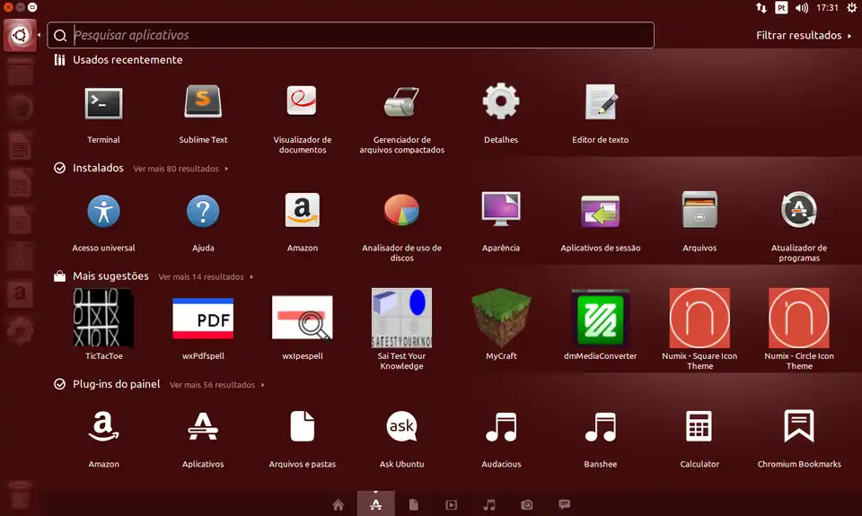
Task: Switch to the Home lens tab
Action: click(338, 505)
